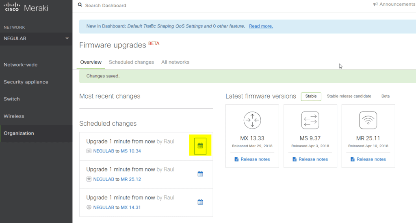Select the Beta firmware filter
The image size is (416, 223).
point(386,96)
